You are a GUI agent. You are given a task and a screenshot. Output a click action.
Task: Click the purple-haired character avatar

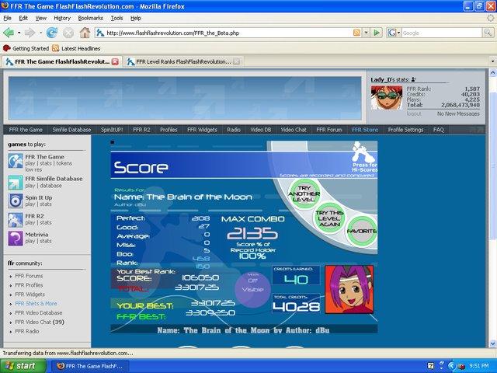[x=349, y=289]
